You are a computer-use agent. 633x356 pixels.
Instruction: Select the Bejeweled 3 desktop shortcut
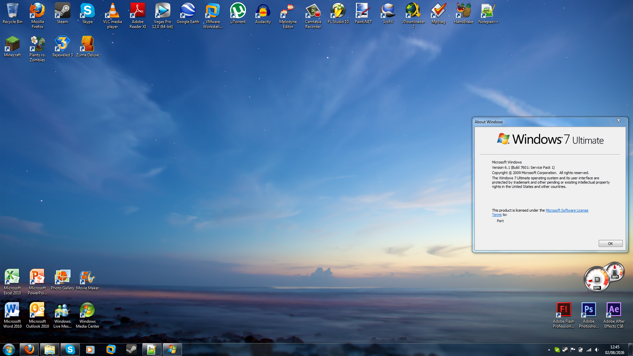63,47
